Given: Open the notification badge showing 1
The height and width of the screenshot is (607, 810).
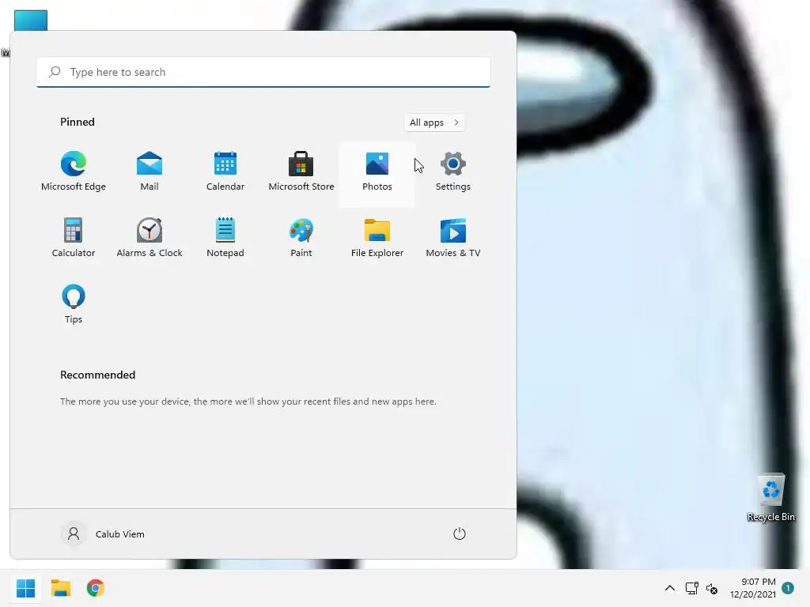Looking at the screenshot, I should 788,588.
